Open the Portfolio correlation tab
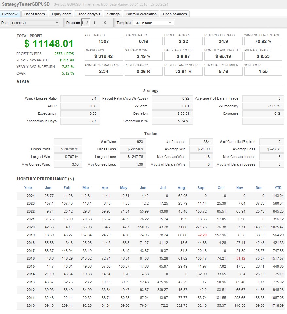The width and height of the screenshot is (287, 314). 141,14
